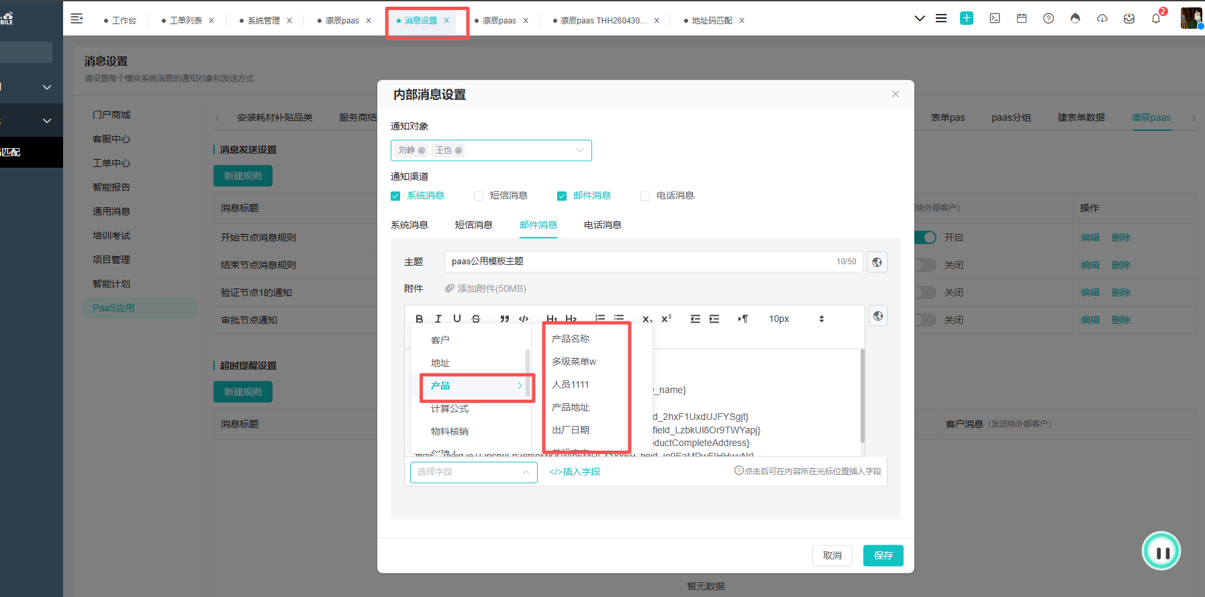Viewport: 1205px width, 597px height.
Task: Open 客服中心 in the settings sidebar
Action: pos(111,139)
